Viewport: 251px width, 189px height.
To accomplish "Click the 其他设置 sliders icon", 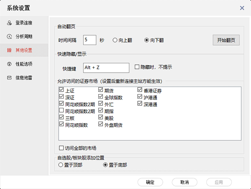I will point(9,50).
